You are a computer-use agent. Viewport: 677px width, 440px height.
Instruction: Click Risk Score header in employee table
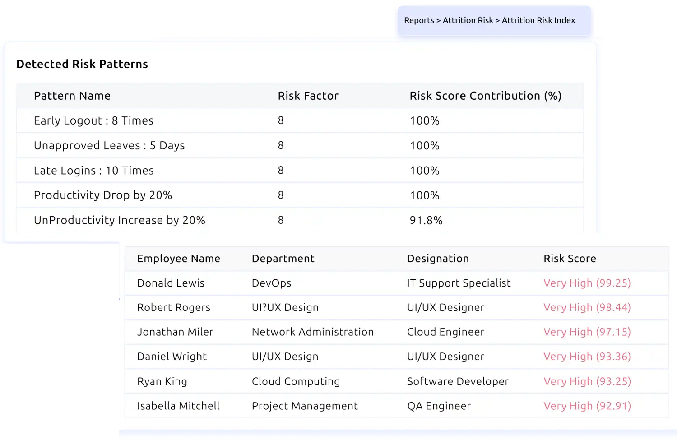click(x=570, y=259)
